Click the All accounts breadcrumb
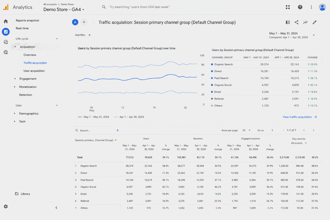Viewport: 330px width, 220px height. pyautogui.click(x=50, y=4)
